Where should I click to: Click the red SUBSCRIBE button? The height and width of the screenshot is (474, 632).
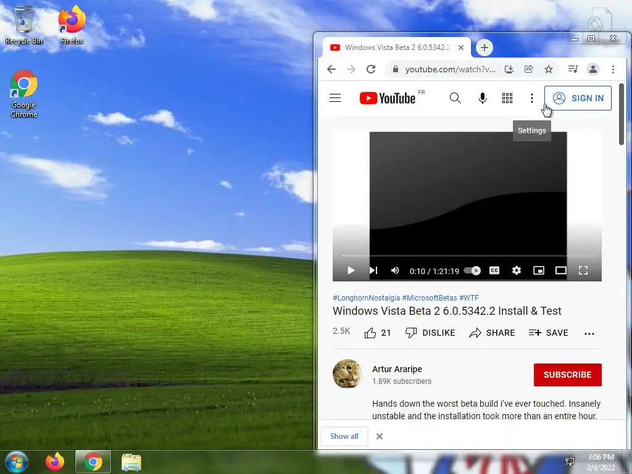[x=568, y=375]
